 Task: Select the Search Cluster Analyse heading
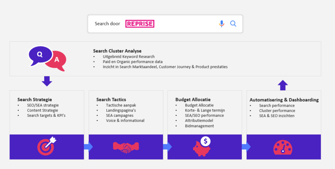117,51
